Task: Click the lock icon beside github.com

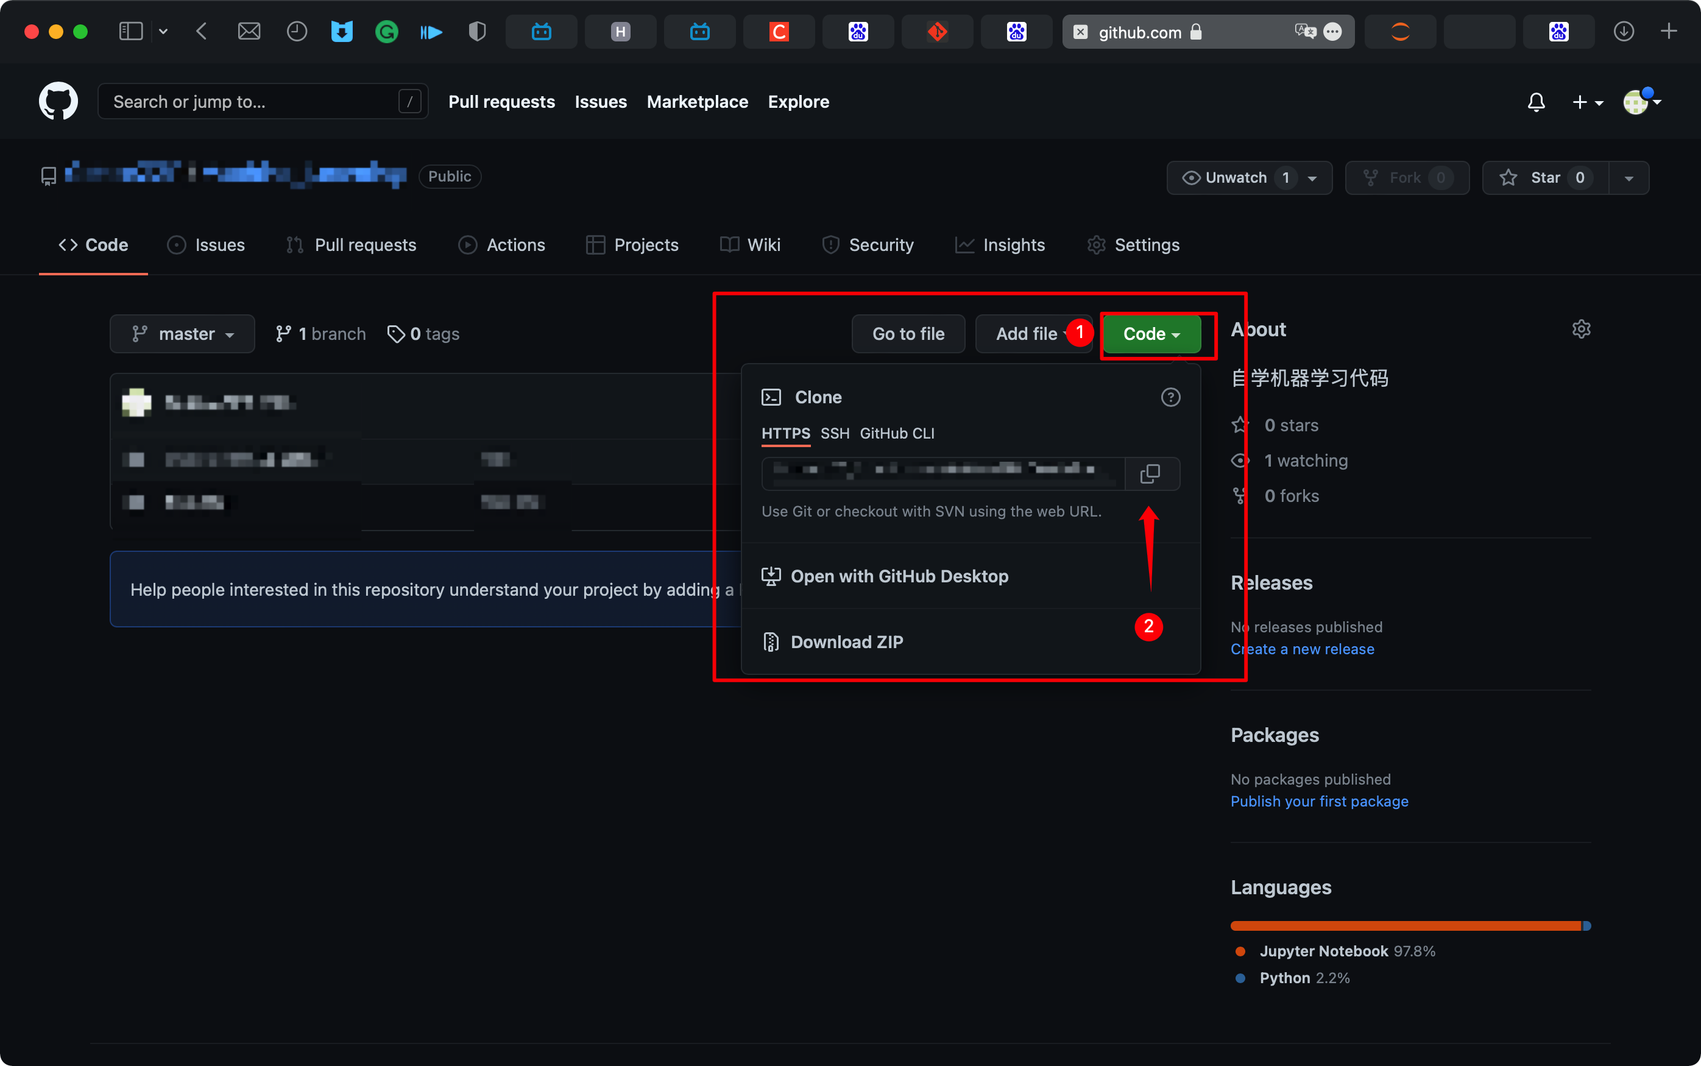Action: pyautogui.click(x=1195, y=32)
